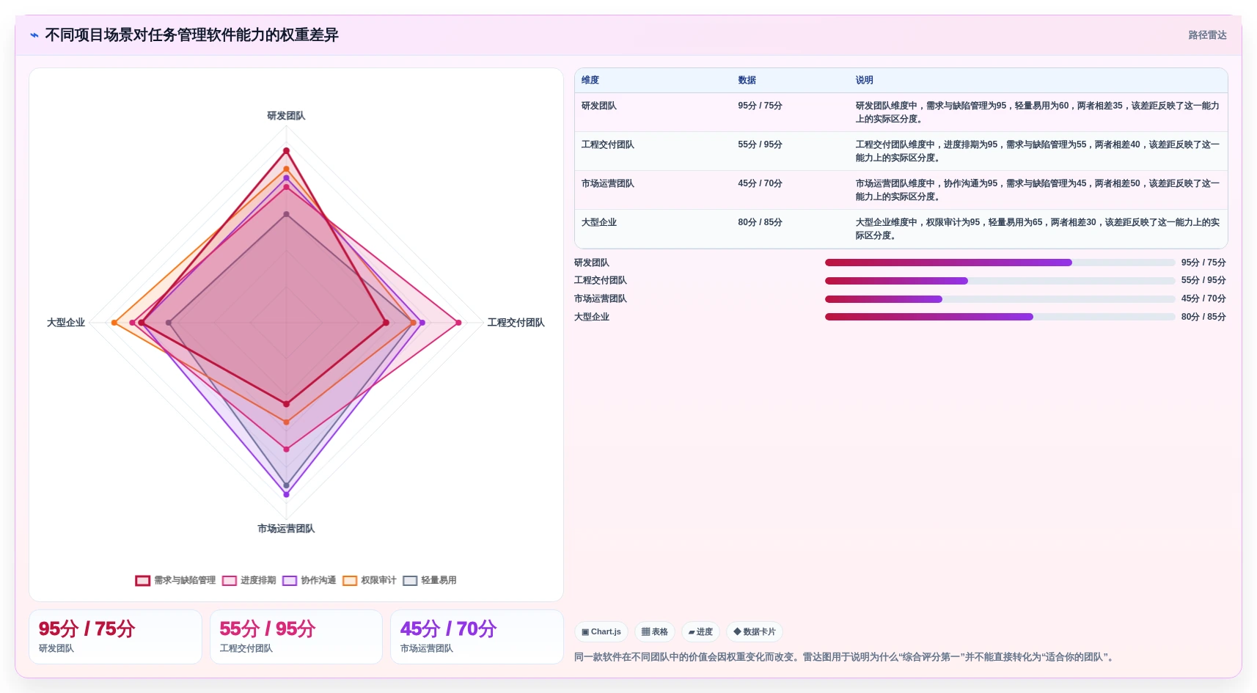1257x693 pixels.
Task: Click the 市场运营团队 progress bar
Action: tap(1000, 299)
